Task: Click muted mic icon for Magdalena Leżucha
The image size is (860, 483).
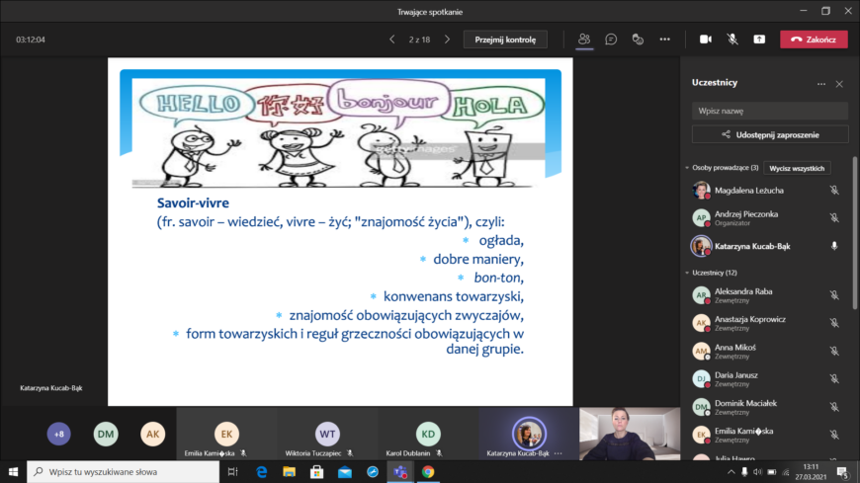Action: tap(834, 191)
